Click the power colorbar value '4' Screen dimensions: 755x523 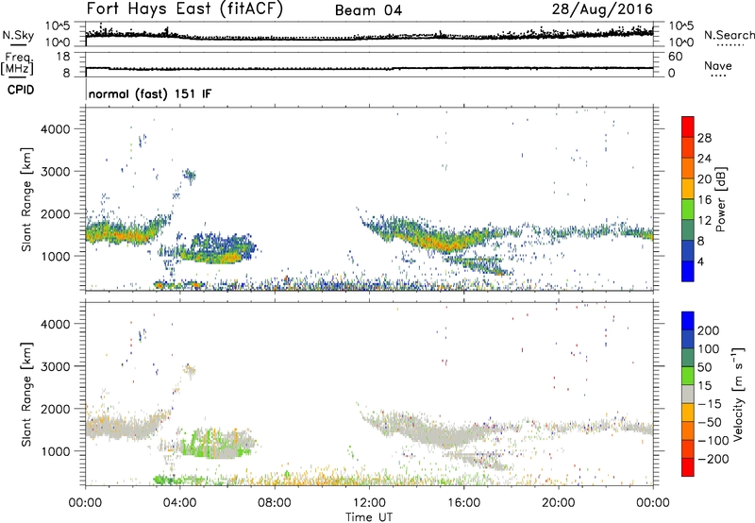(x=700, y=261)
